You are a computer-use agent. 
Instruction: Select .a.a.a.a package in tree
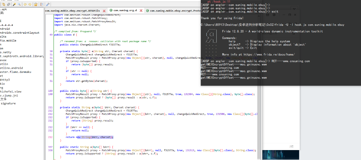pyautogui.click(x=7, y=25)
